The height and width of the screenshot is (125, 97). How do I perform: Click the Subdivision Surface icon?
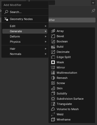53,99
